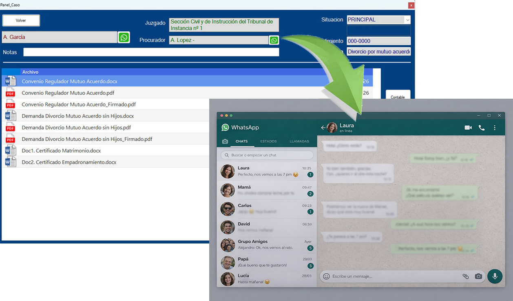513x301 pixels.
Task: Open camera tab icon in WhatsApp sidebar
Action: (x=225, y=142)
